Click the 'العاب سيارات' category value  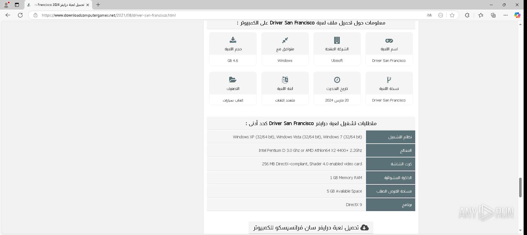pos(233,100)
